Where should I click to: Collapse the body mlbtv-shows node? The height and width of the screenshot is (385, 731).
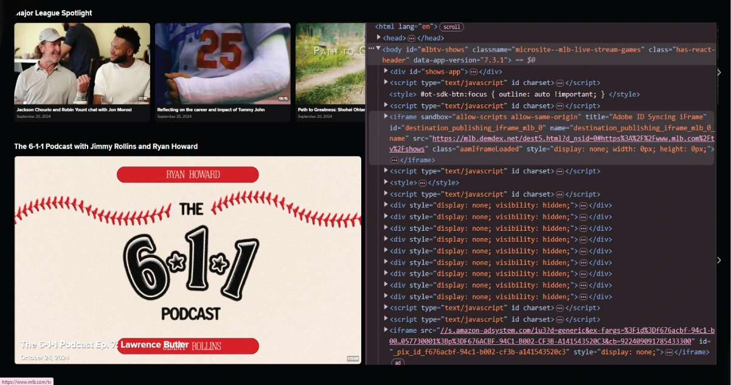pos(378,49)
